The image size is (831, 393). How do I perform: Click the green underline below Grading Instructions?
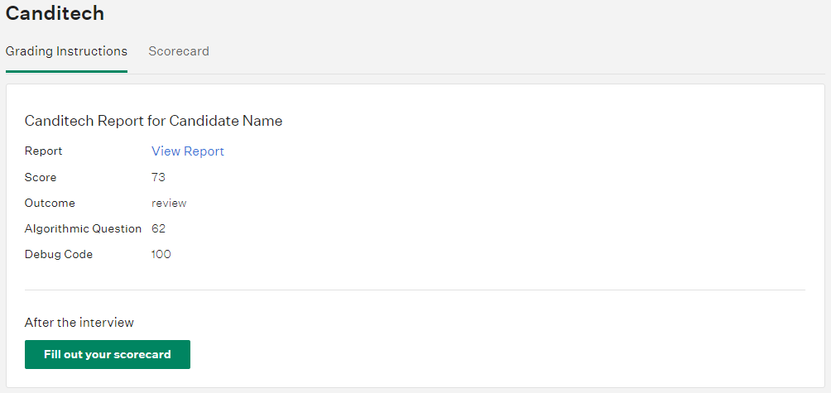(x=66, y=71)
